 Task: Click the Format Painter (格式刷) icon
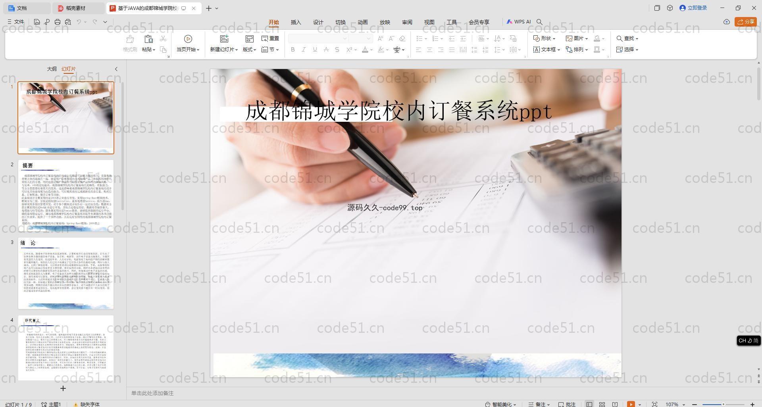click(130, 39)
